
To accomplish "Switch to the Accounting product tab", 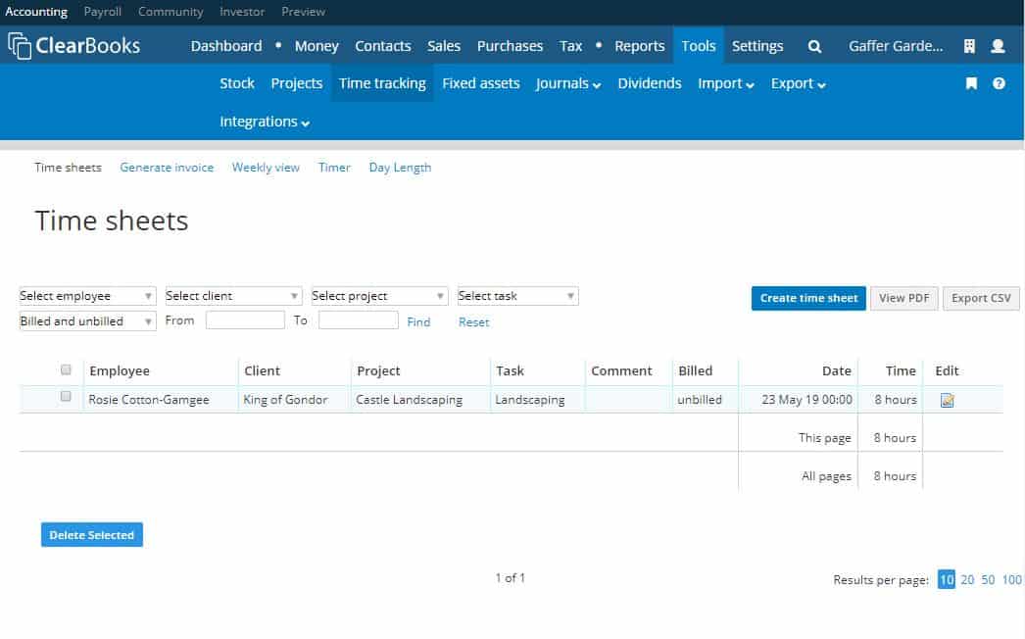I will [36, 12].
